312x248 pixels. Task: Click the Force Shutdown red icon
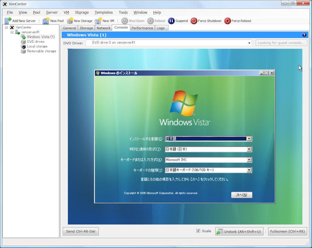pyautogui.click(x=194, y=21)
